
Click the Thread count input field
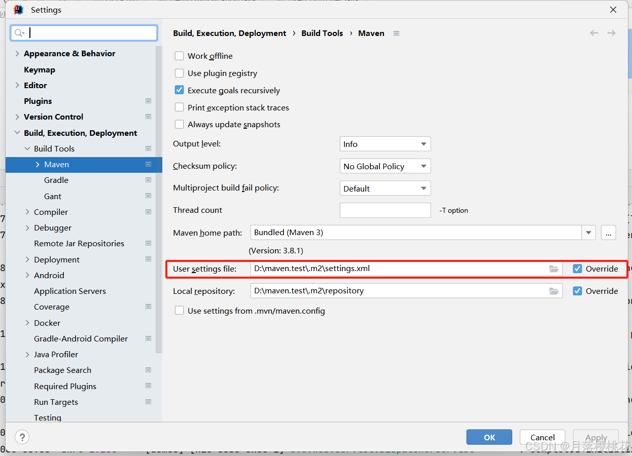(x=385, y=210)
